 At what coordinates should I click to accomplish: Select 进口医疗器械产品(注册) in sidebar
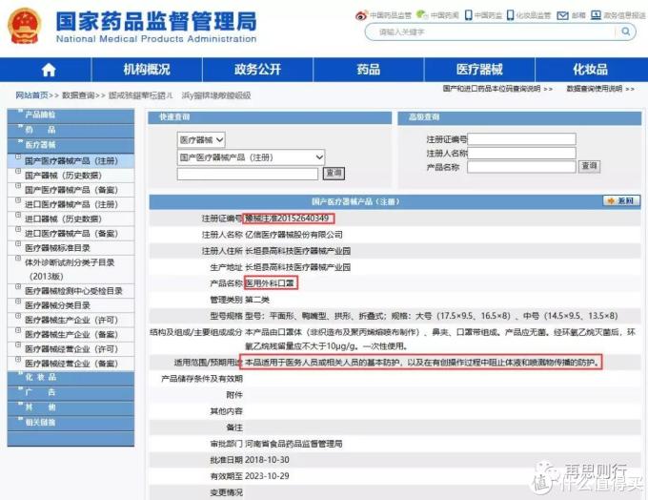[71, 204]
